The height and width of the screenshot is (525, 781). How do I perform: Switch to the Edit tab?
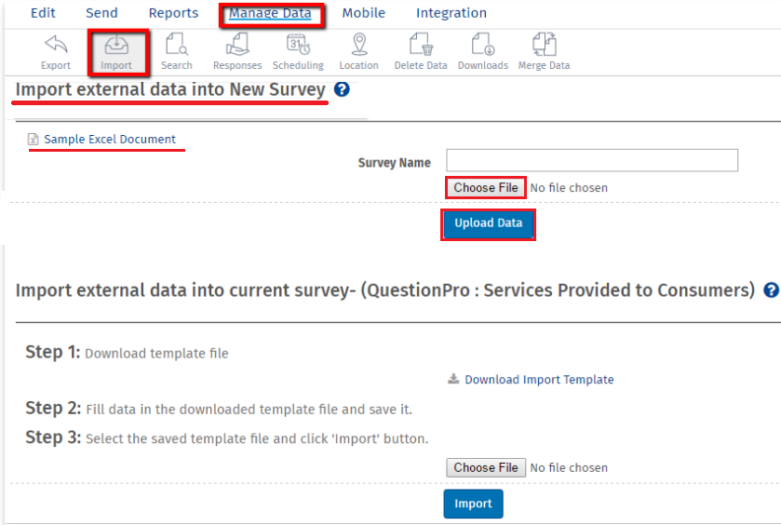[x=43, y=13]
